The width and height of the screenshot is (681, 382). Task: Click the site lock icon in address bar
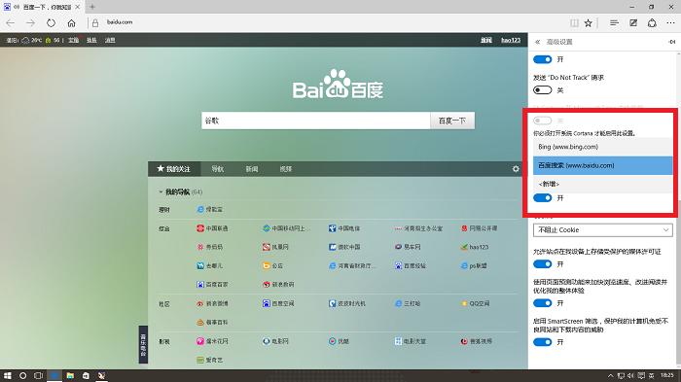95,23
